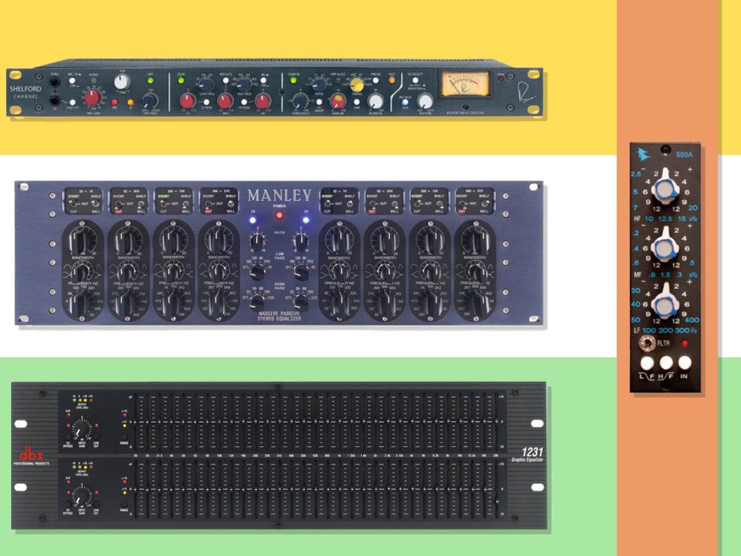Click the DI input jack on Shelford
741x556 pixels.
click(55, 101)
